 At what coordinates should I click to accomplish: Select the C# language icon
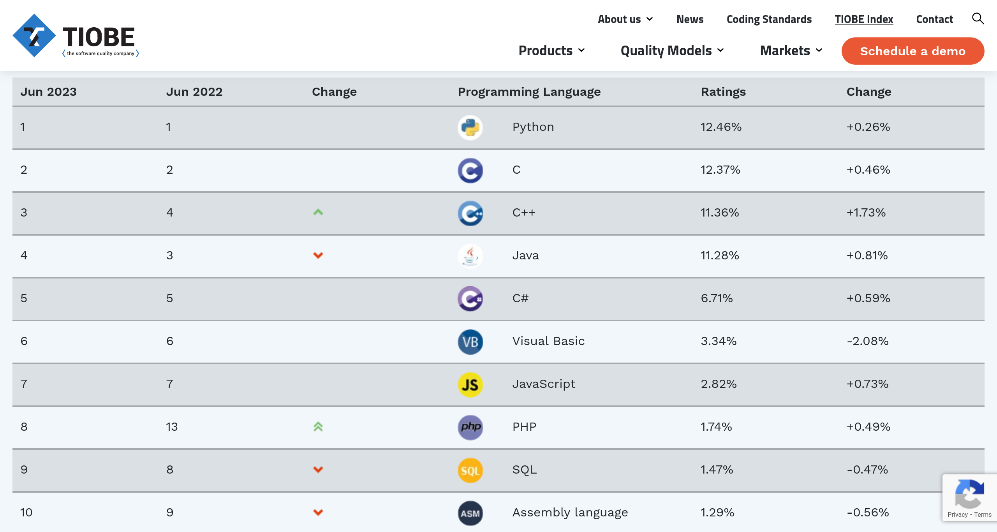tap(470, 299)
